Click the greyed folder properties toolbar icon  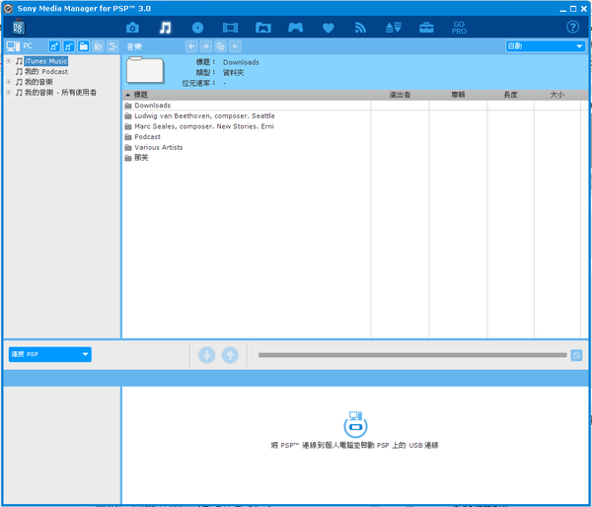click(x=98, y=46)
